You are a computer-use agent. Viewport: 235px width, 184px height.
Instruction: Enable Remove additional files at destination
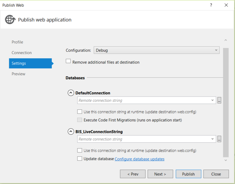(68, 61)
